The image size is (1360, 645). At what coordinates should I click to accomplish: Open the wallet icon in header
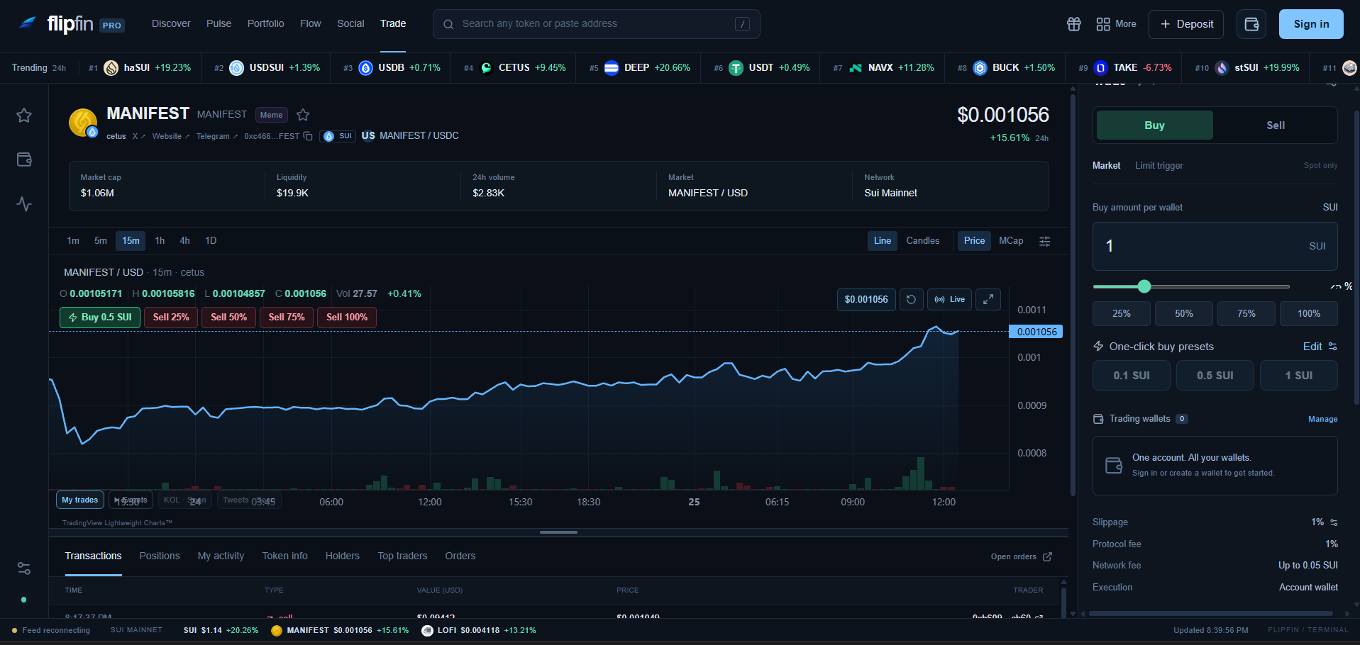(1251, 24)
